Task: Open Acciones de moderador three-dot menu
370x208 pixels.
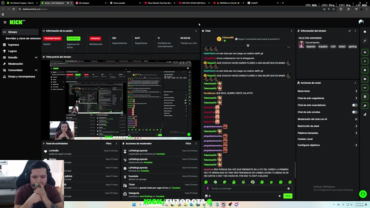Action: [196, 144]
